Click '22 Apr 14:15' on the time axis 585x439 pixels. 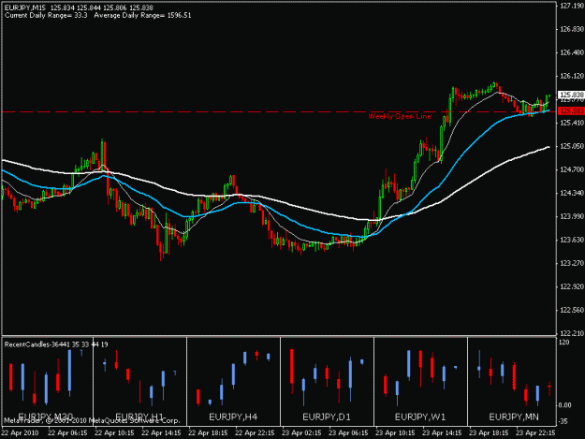(x=161, y=433)
